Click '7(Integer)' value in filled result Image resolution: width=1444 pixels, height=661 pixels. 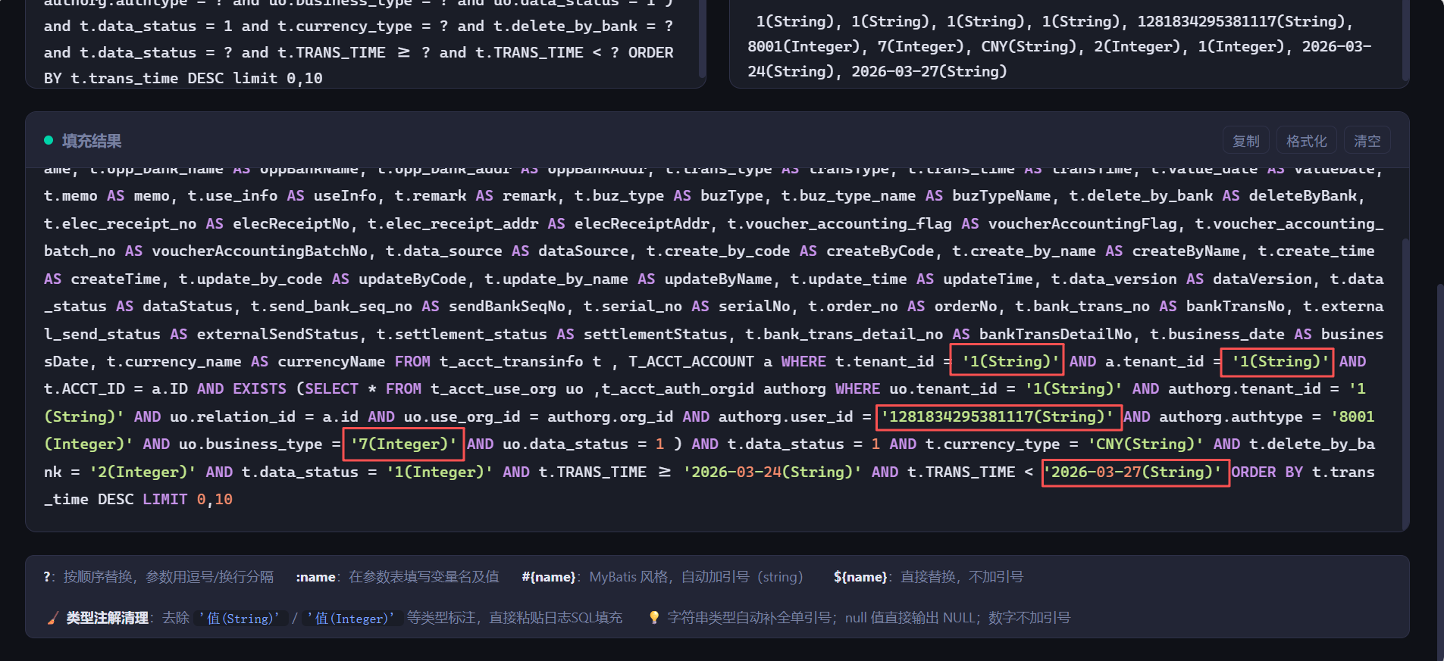coord(403,444)
